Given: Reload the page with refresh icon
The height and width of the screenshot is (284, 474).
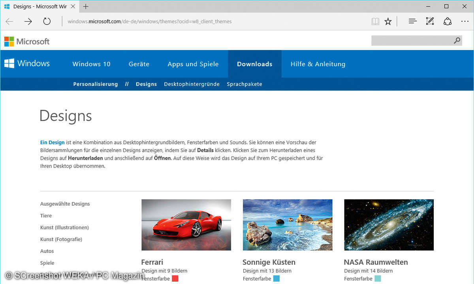Looking at the screenshot, I should (x=47, y=21).
